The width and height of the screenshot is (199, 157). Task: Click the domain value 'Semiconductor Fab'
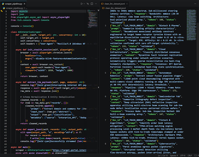[169, 96]
